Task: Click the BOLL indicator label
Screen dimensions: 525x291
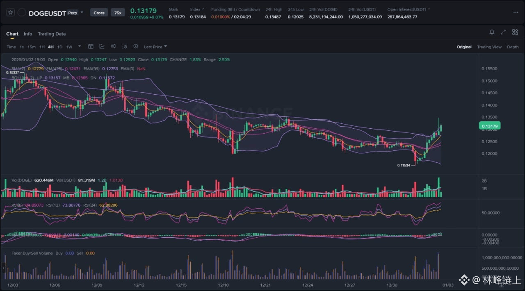Action: (x=23, y=77)
